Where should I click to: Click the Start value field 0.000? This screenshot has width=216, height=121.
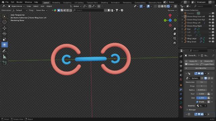[201, 94]
